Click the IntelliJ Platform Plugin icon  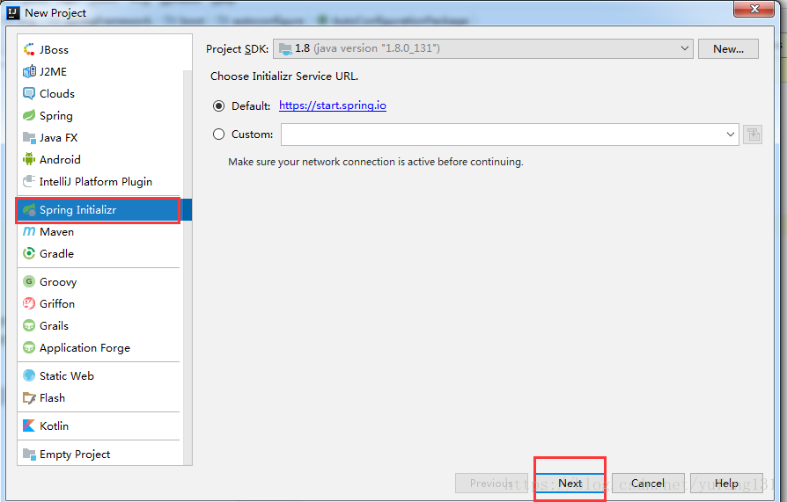29,181
